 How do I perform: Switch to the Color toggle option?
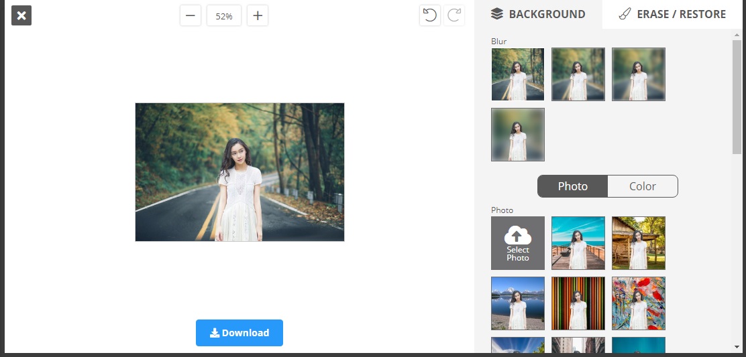pyautogui.click(x=643, y=186)
